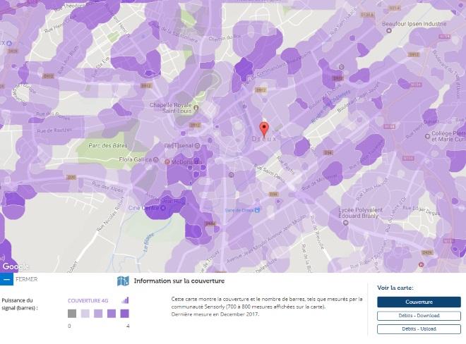Click the darkest purple four-bars swatch
Viewport: 466px width, 344px height.
coord(124,314)
